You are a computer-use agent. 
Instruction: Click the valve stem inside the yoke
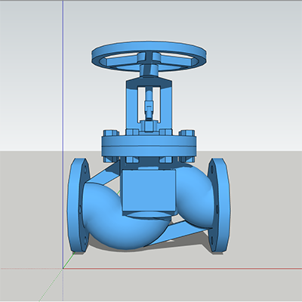click(x=149, y=104)
